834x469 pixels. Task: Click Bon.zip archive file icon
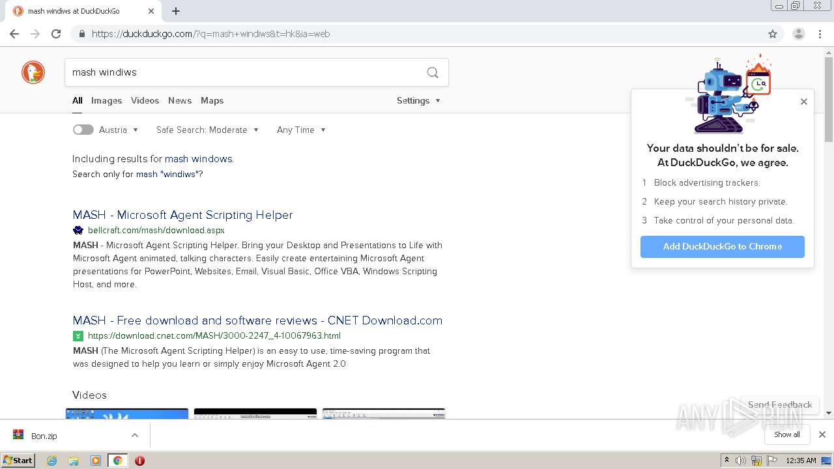[18, 435]
